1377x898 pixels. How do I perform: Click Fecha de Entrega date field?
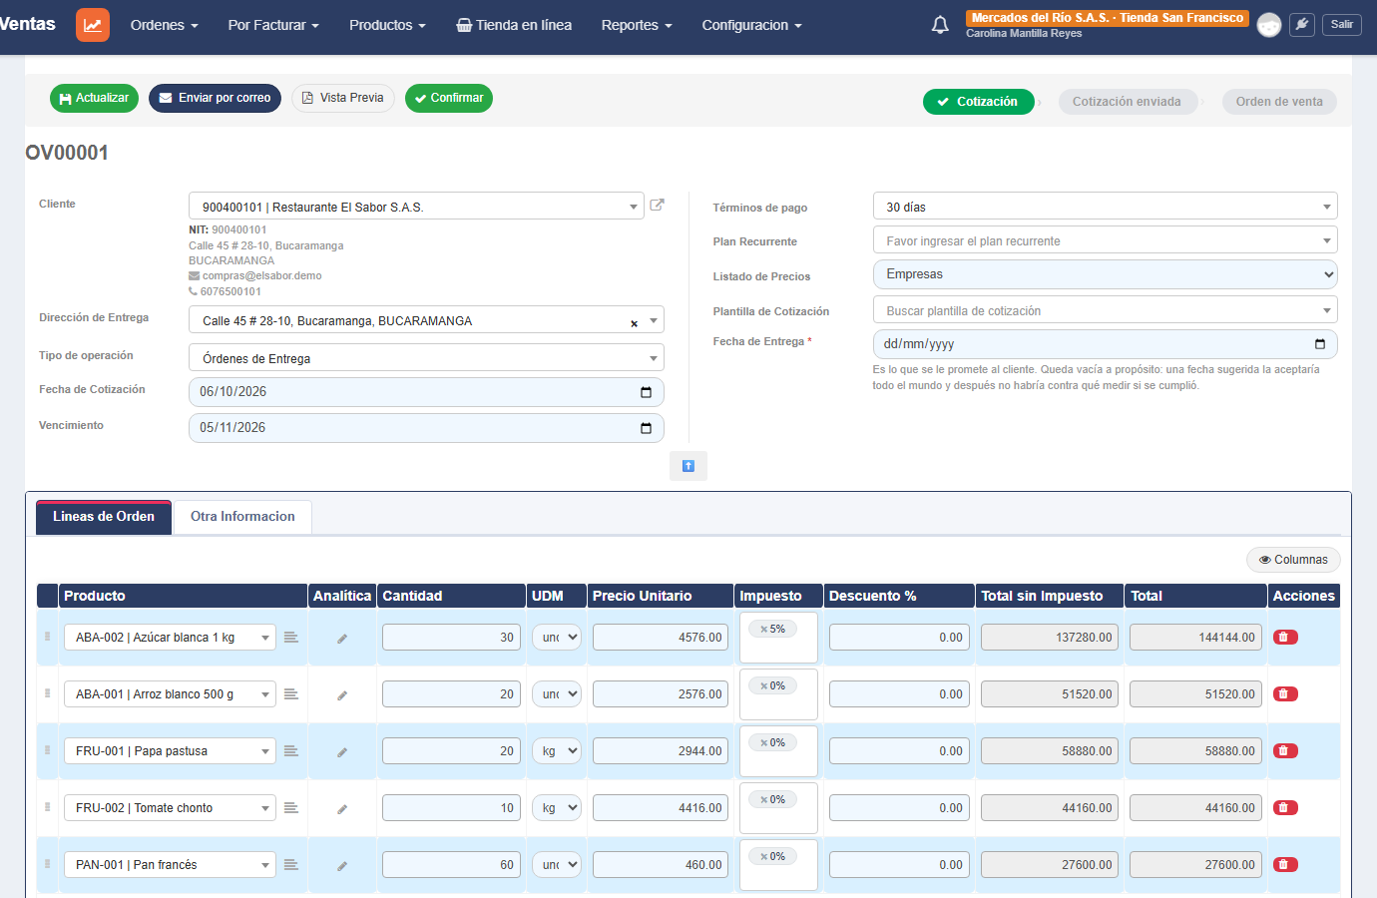1105,344
